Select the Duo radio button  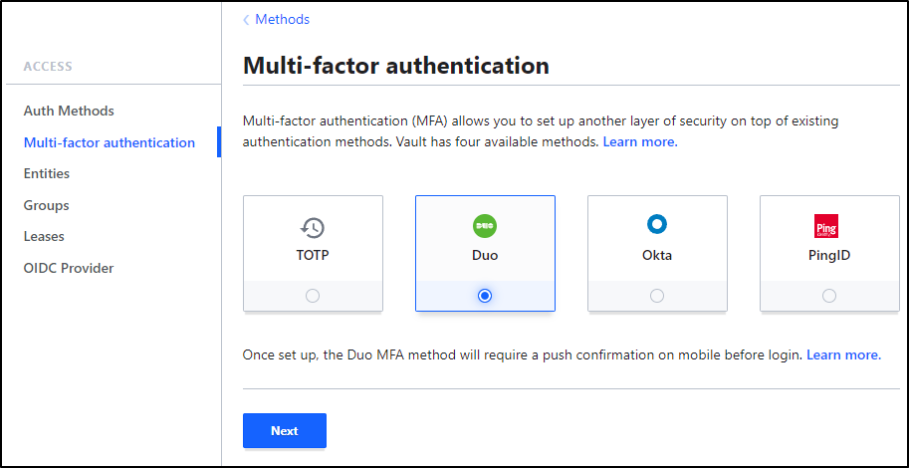(x=485, y=297)
